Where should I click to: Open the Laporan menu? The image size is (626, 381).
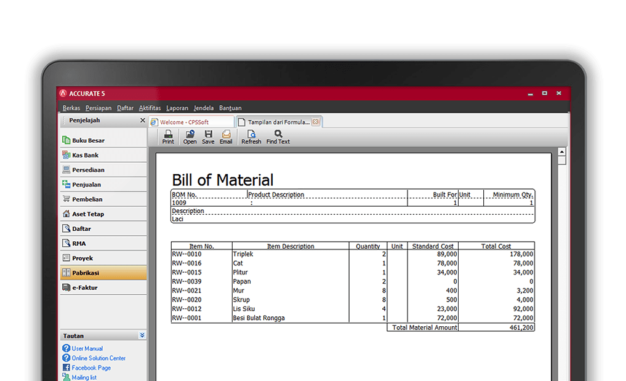177,108
